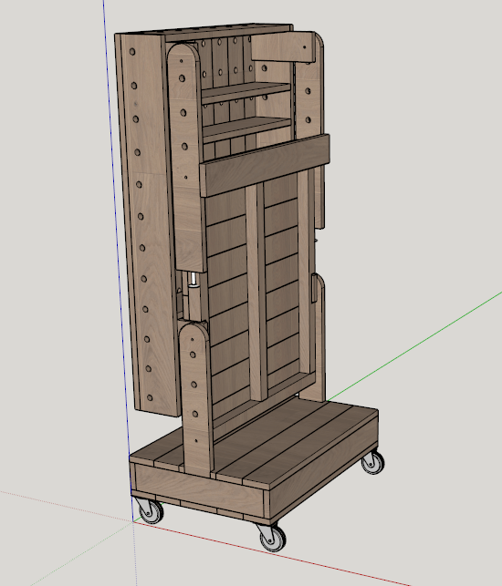Click the topmost hole in tall left panel

click(132, 52)
